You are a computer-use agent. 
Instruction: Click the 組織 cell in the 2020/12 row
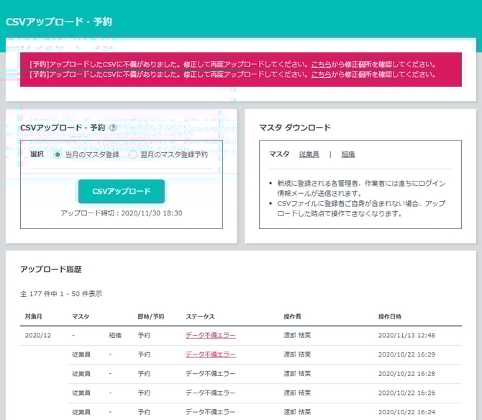[x=115, y=335]
